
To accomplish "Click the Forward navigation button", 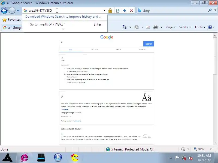I will pyautogui.click(x=12, y=11).
